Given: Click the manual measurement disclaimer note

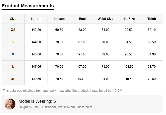Looking at the screenshot, I should (62, 91).
